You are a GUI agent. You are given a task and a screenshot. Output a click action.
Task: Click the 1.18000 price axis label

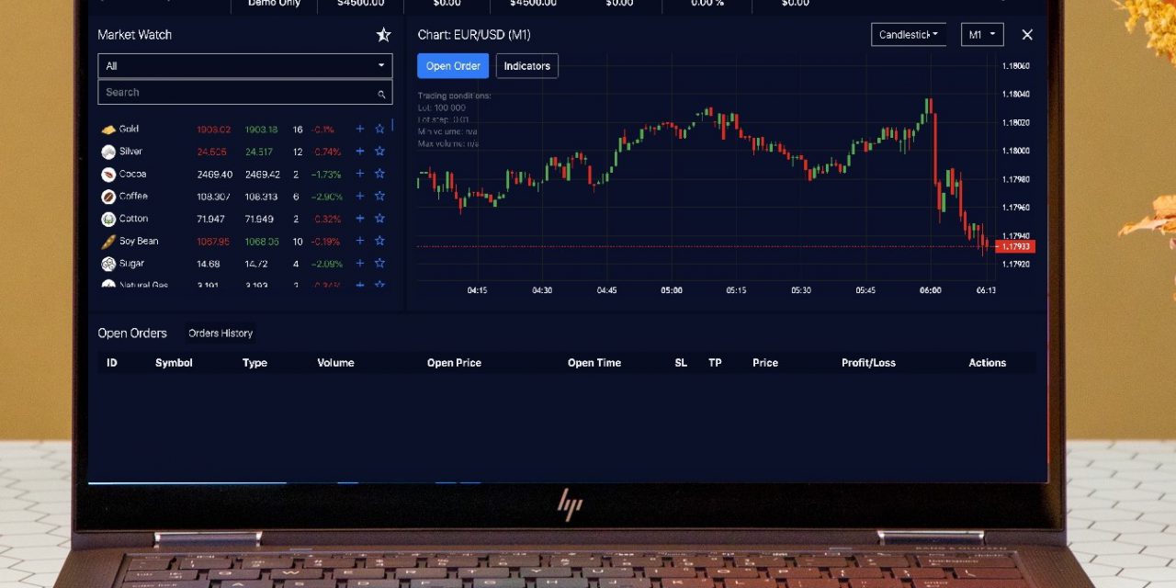click(x=1016, y=151)
